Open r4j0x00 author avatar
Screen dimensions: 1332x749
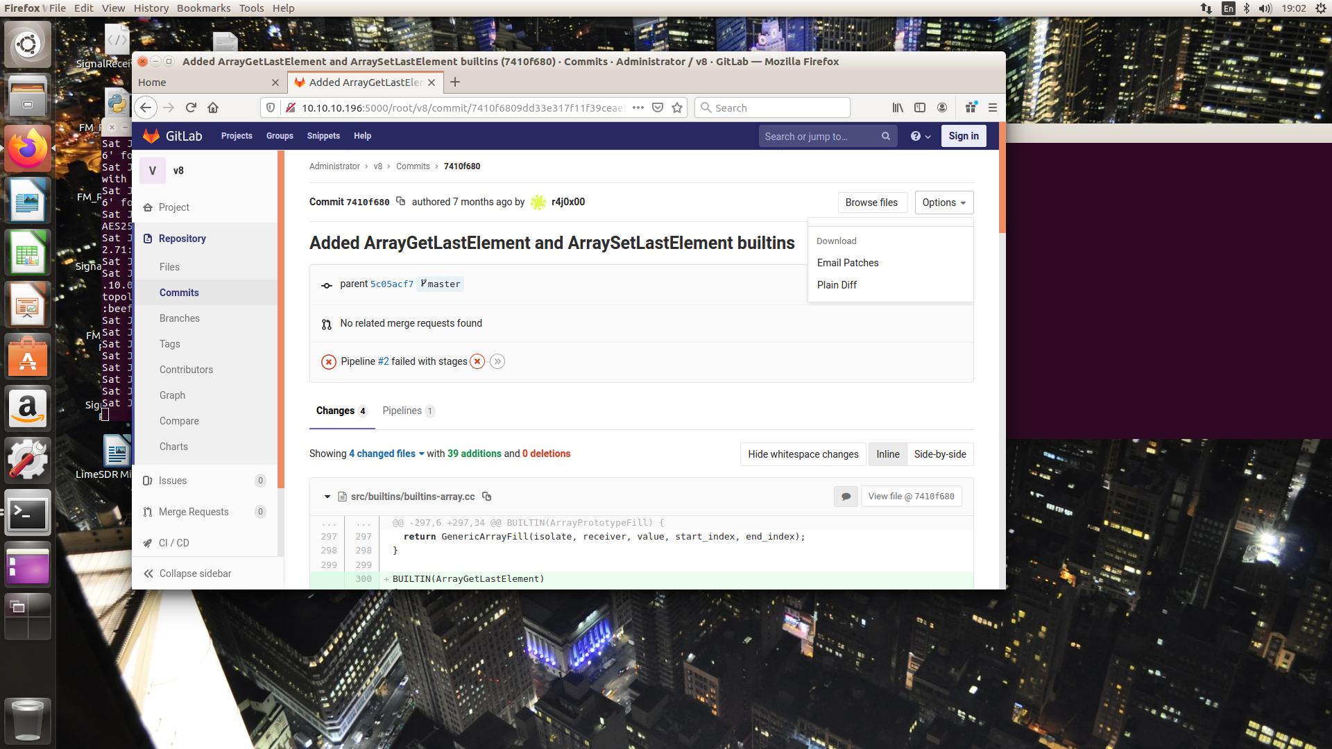(x=538, y=202)
